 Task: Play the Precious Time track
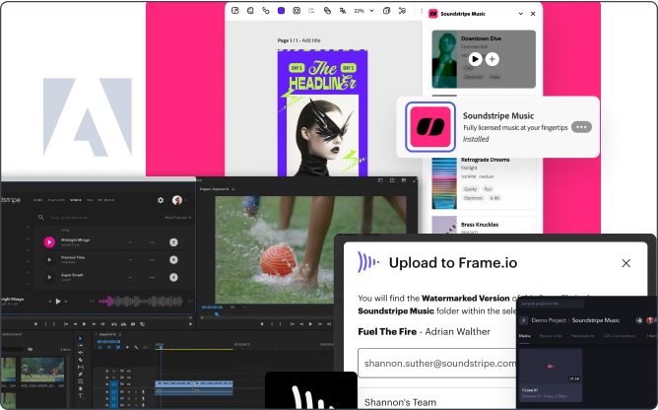click(x=49, y=259)
